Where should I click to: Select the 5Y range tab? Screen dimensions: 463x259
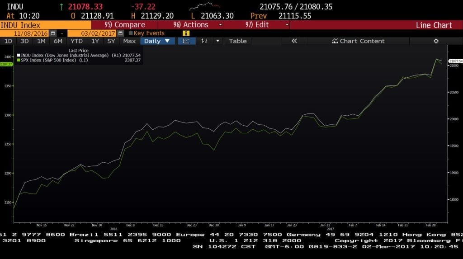tap(111, 41)
